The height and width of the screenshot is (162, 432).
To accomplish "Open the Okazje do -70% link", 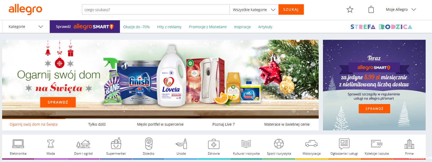I will coord(136,27).
